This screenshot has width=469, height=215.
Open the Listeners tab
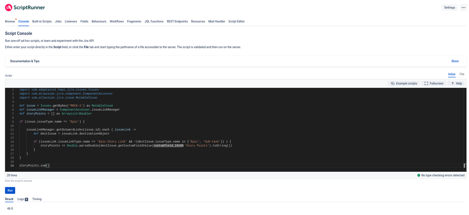(x=71, y=22)
